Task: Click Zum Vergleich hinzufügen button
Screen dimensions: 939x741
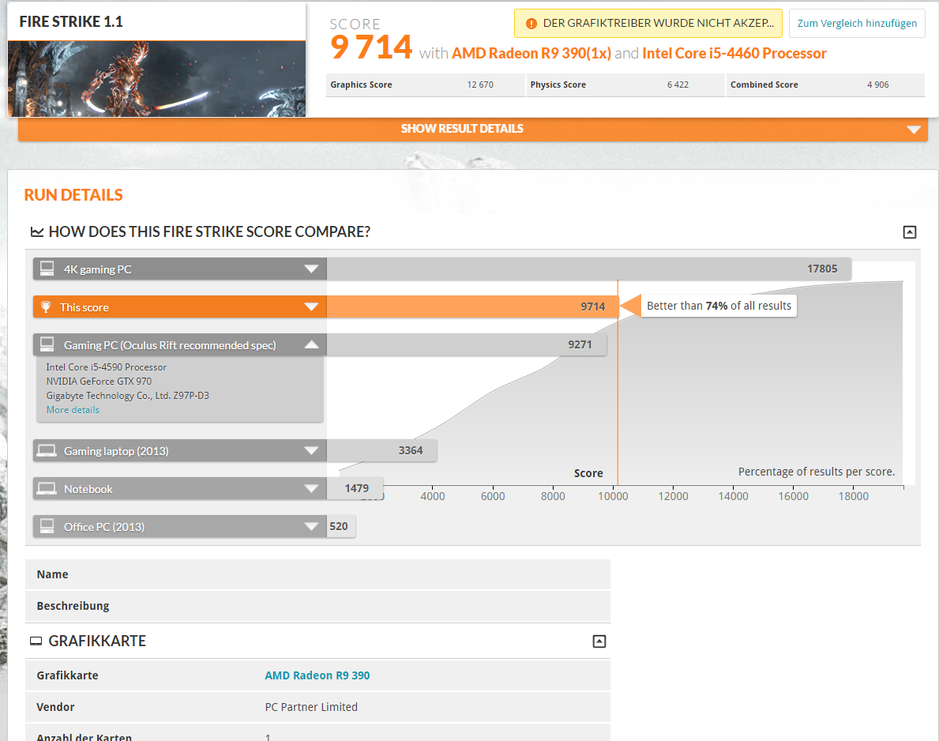Action: [x=857, y=24]
